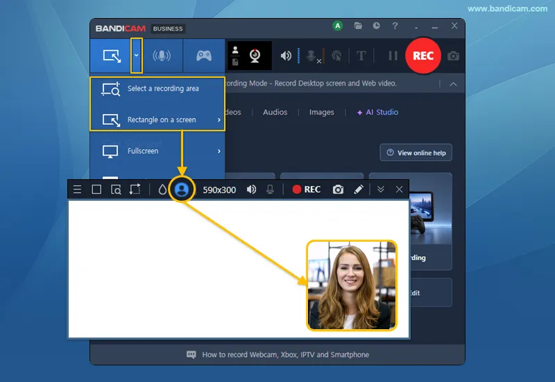Viewport: 555px width, 382px height.
Task: Choose Fullscreen menu option
Action: (x=157, y=151)
